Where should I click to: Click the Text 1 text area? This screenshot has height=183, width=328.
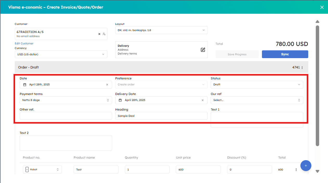(257, 120)
